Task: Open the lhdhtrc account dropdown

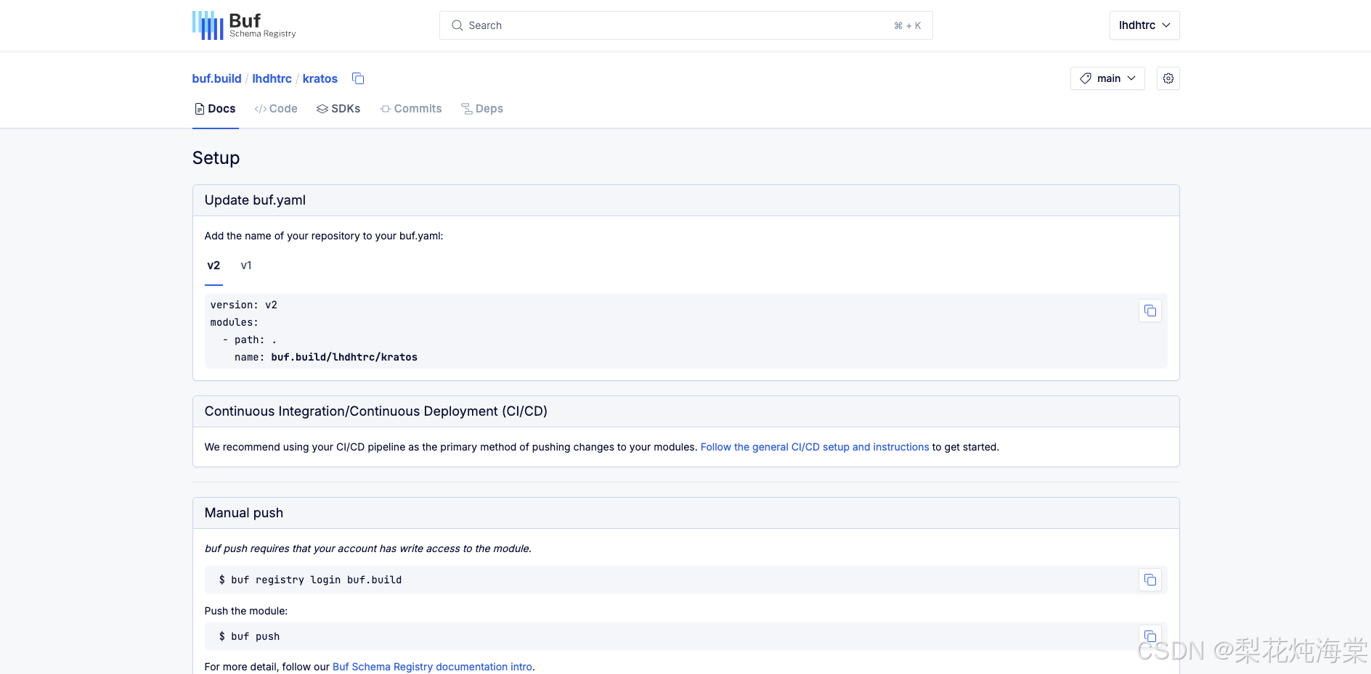Action: click(1144, 25)
